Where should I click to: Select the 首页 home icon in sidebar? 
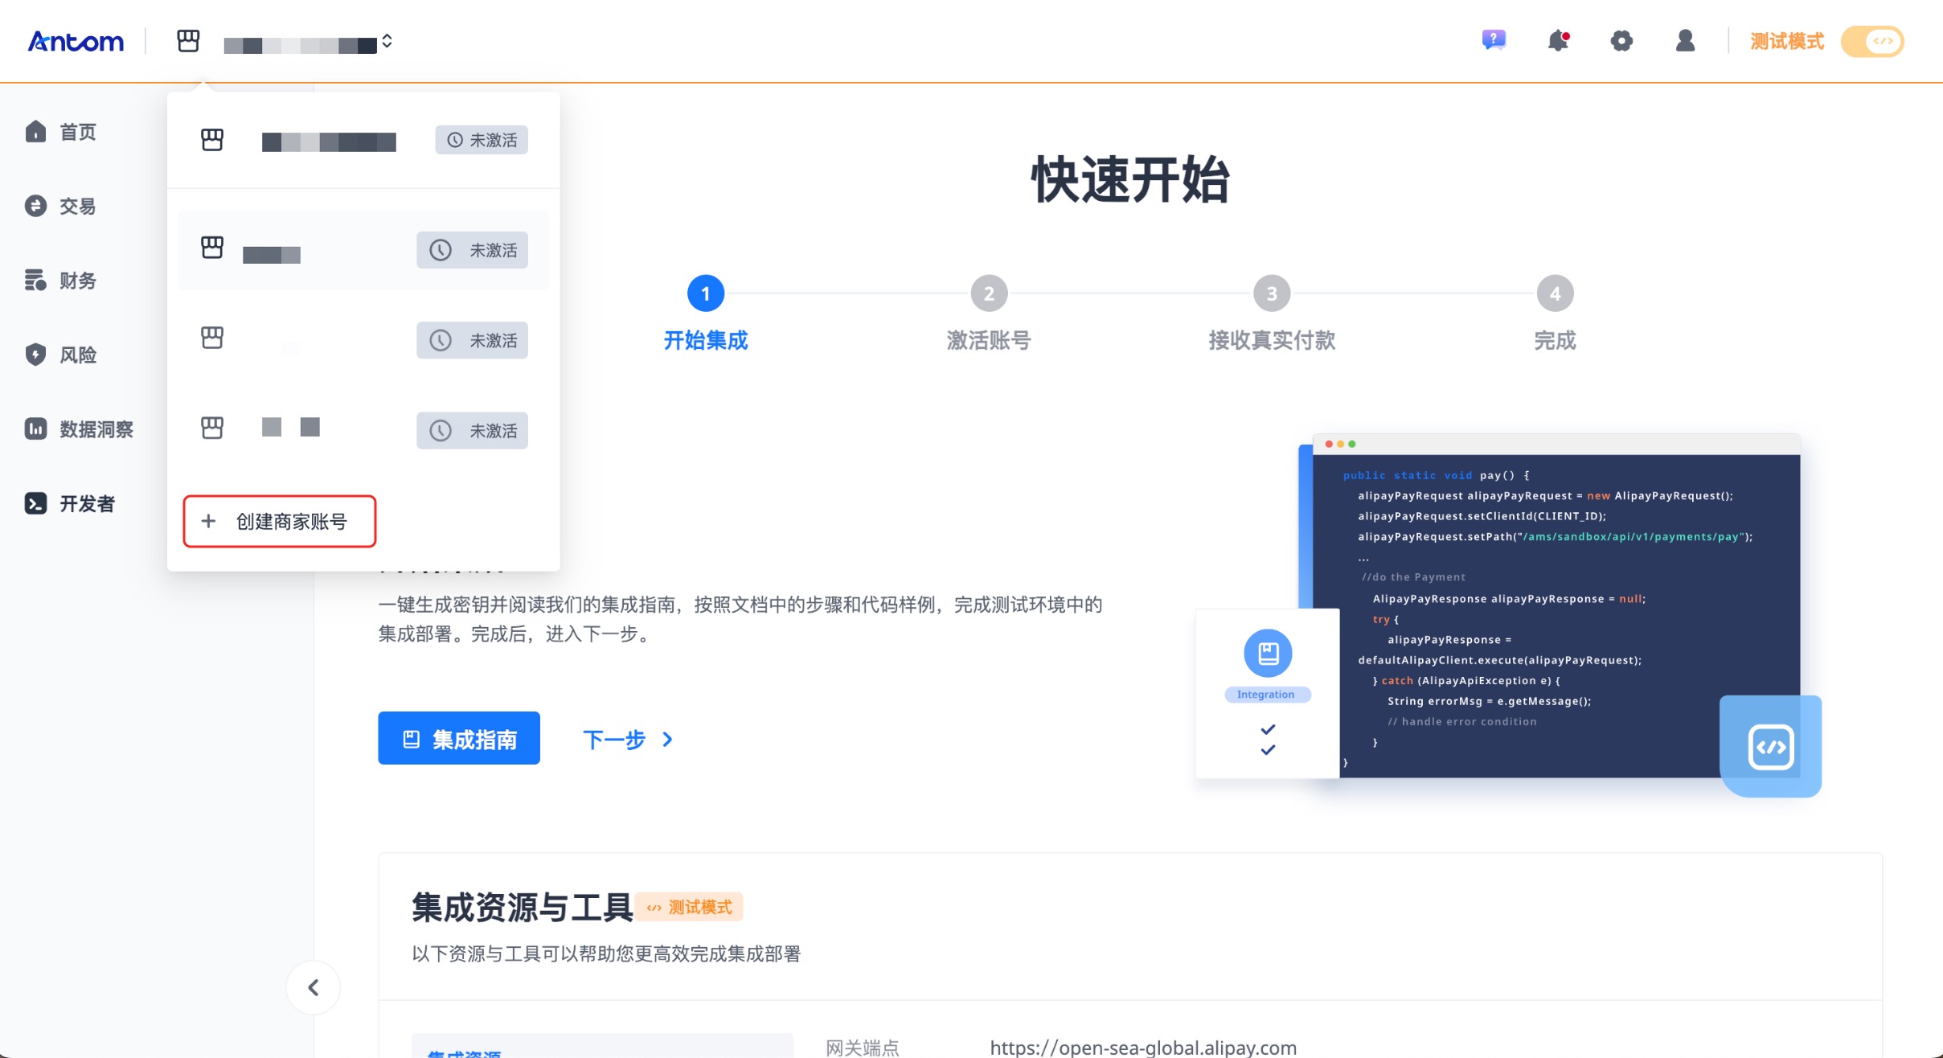coord(36,131)
